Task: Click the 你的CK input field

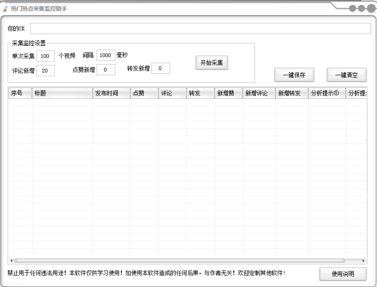Action: (x=200, y=29)
